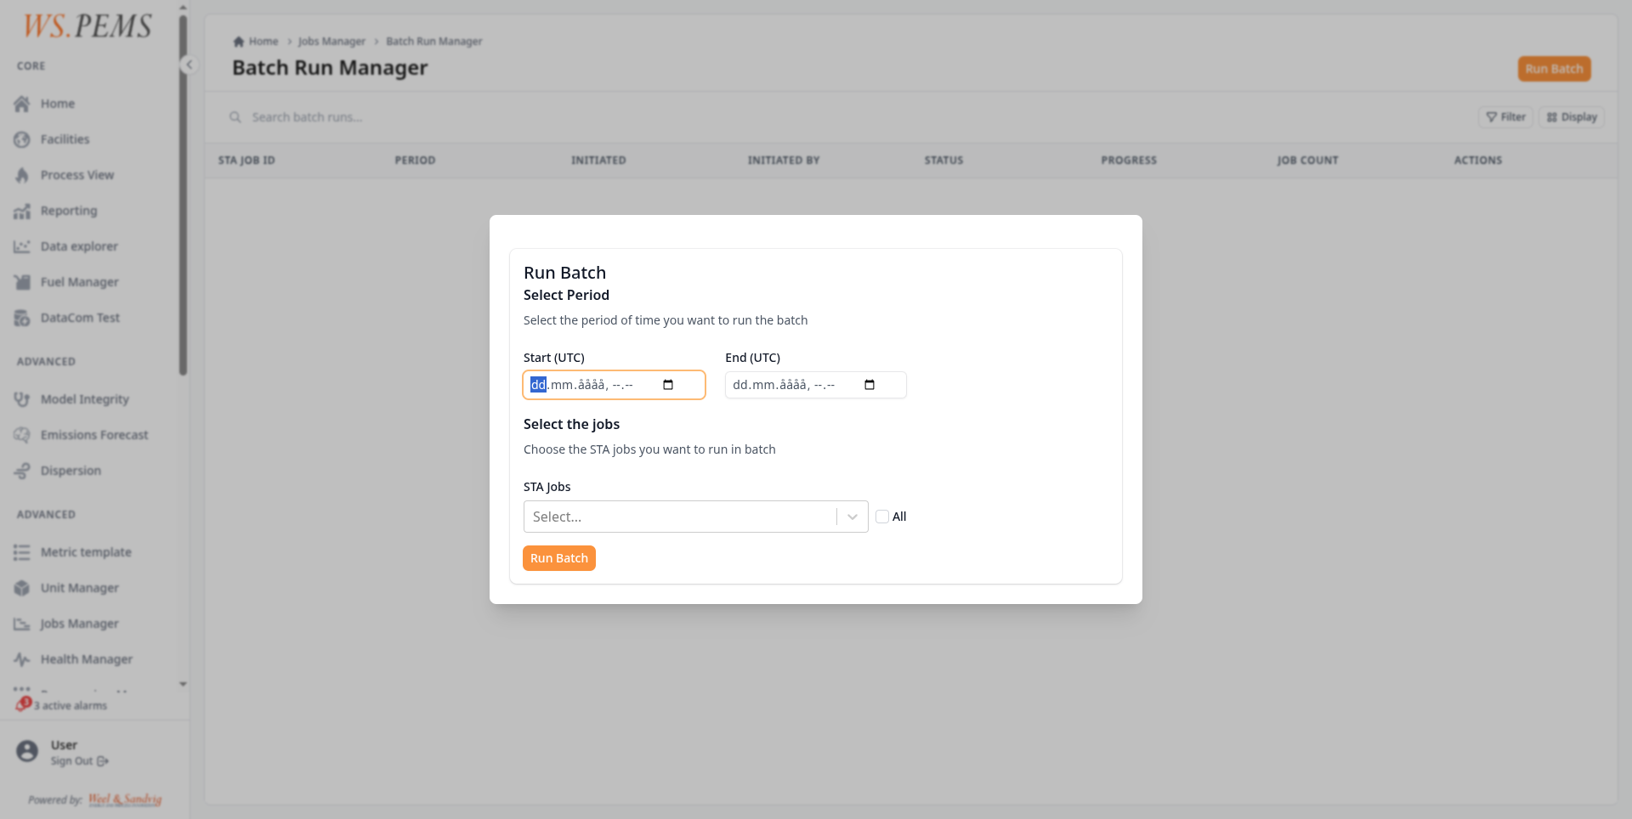Open Reporting from the sidebar
1632x819 pixels.
point(69,211)
